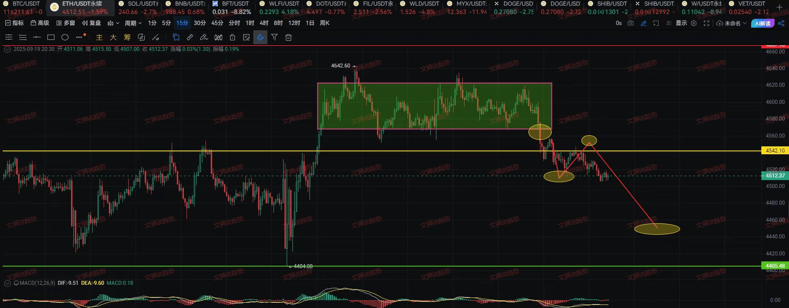Select the 15分 timeframe
This screenshot has width=789, height=308.
coord(182,23)
